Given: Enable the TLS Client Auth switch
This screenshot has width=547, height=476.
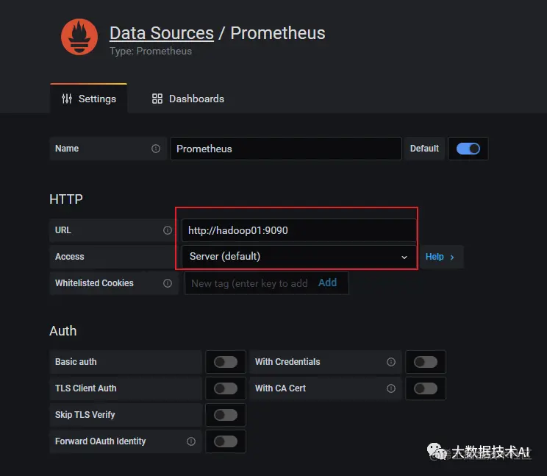Looking at the screenshot, I should coord(226,388).
